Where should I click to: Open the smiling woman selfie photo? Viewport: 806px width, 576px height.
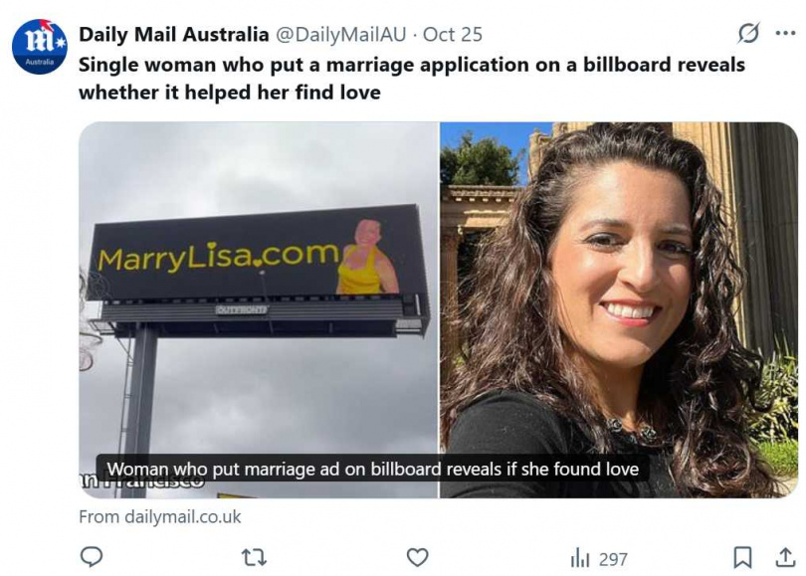(x=619, y=309)
